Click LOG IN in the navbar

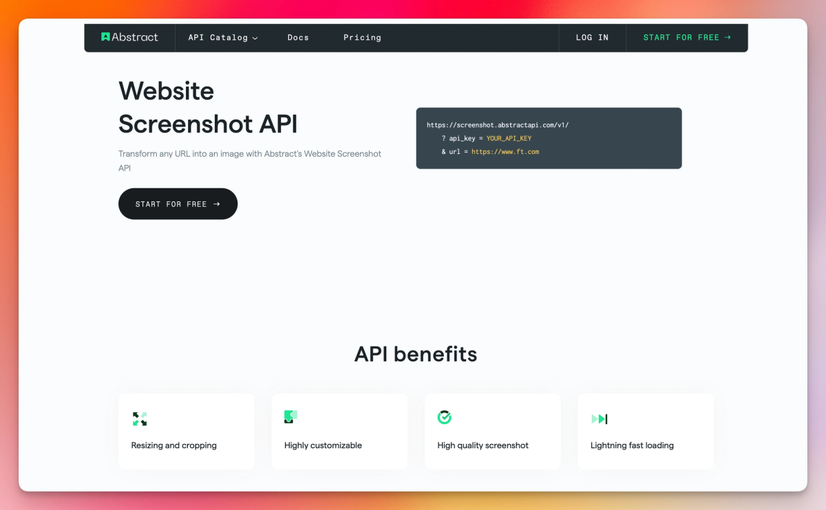(x=592, y=38)
